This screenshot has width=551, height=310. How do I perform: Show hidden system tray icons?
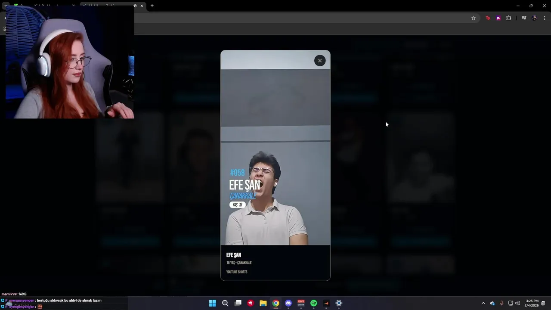coord(483,303)
